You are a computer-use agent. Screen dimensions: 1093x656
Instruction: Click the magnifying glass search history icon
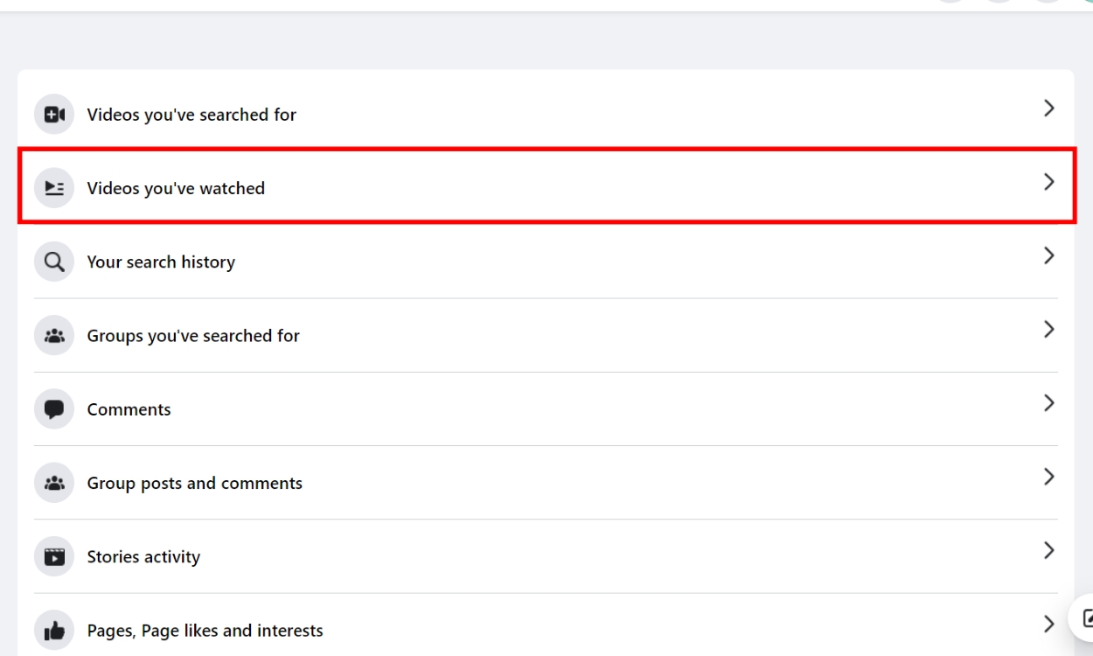(54, 262)
